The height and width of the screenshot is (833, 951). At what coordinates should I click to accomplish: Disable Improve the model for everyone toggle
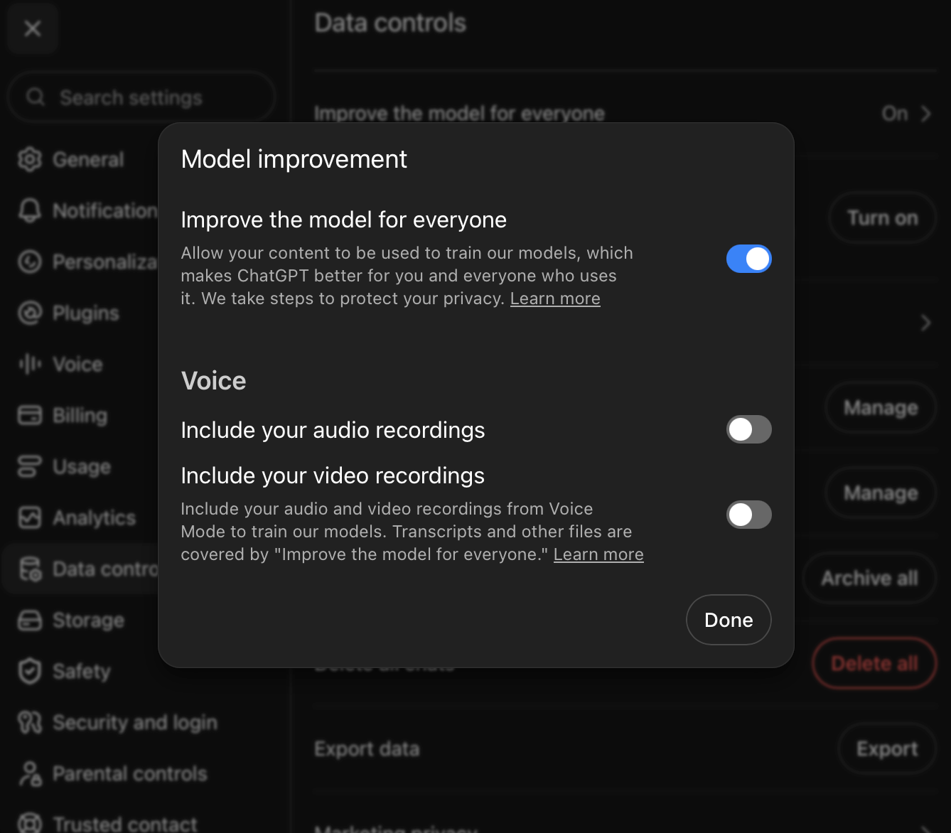click(748, 259)
